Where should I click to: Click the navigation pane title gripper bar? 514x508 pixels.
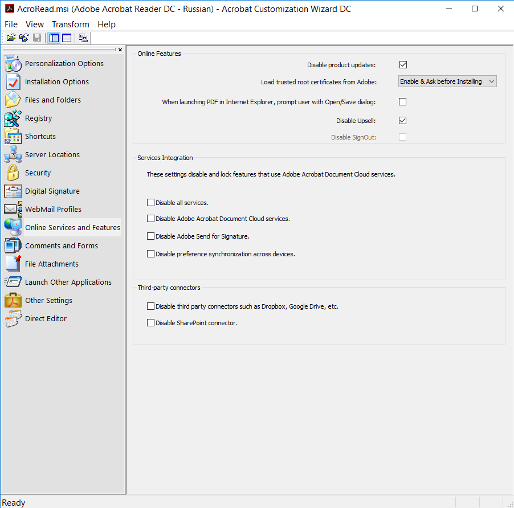click(59, 50)
